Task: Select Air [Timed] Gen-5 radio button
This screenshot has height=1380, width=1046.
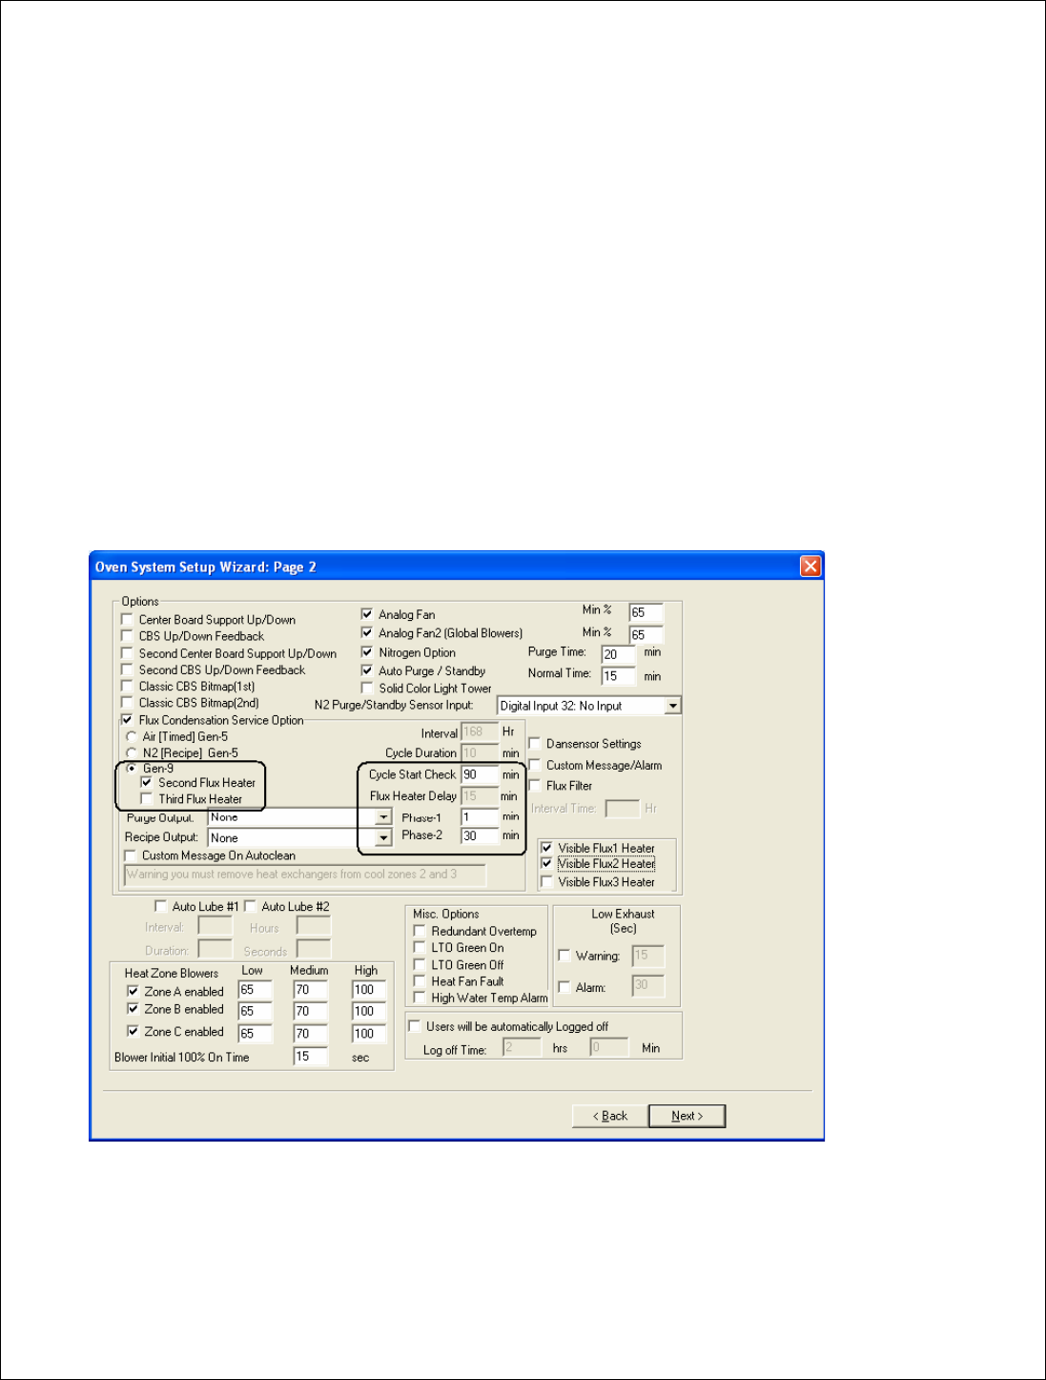Action: (x=132, y=736)
